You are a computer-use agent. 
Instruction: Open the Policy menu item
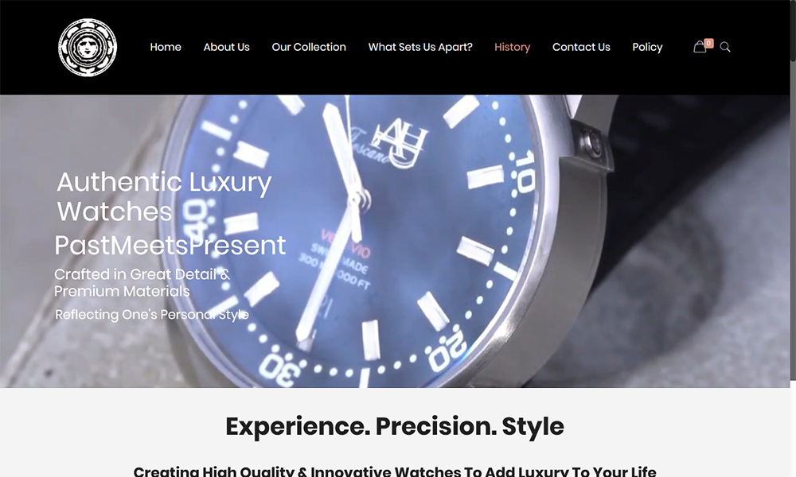pos(647,47)
